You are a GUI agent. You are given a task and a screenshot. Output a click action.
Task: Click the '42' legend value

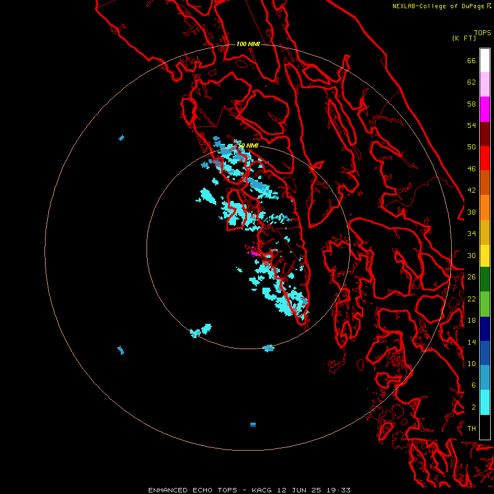point(471,190)
